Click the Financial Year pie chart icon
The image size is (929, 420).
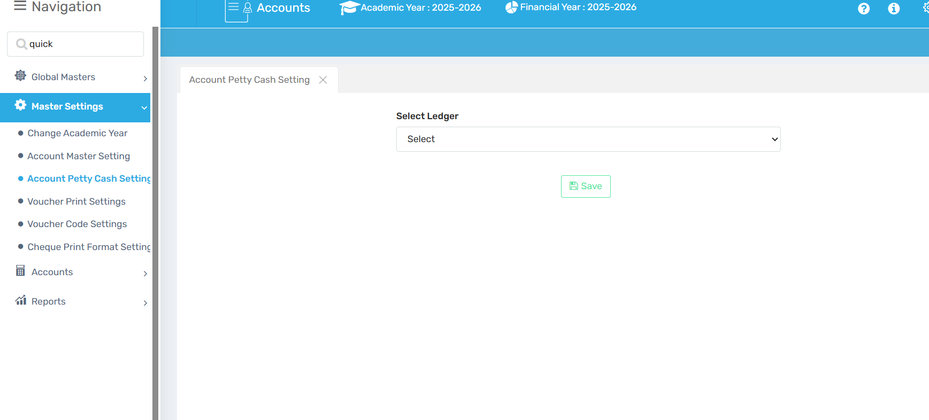(x=512, y=7)
